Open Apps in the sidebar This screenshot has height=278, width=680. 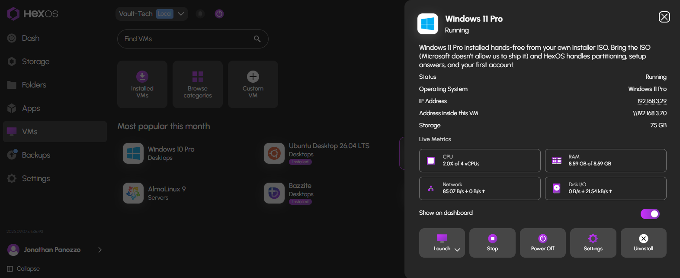click(x=55, y=108)
